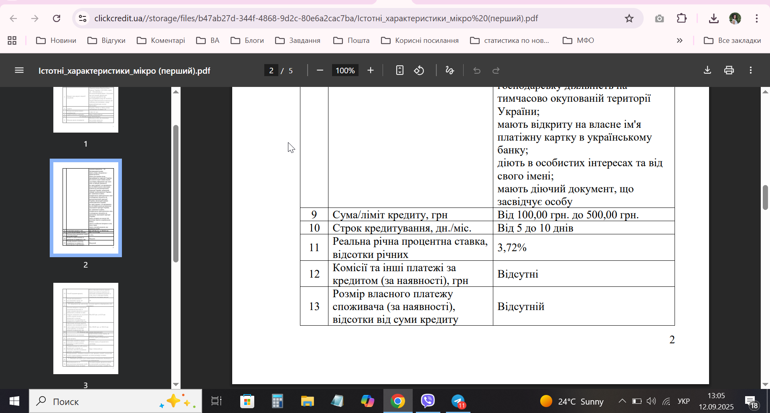Click the zoom percentage field
Screen dimensions: 770x413
[345, 71]
